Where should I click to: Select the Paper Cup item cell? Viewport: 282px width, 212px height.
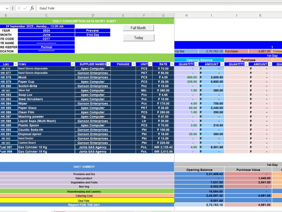pos(46,82)
